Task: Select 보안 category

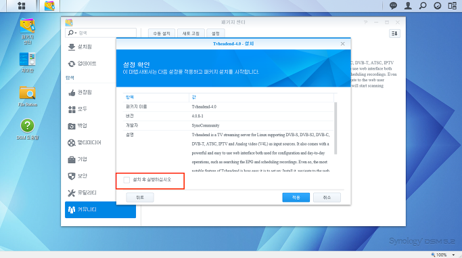Action: pyautogui.click(x=77, y=176)
